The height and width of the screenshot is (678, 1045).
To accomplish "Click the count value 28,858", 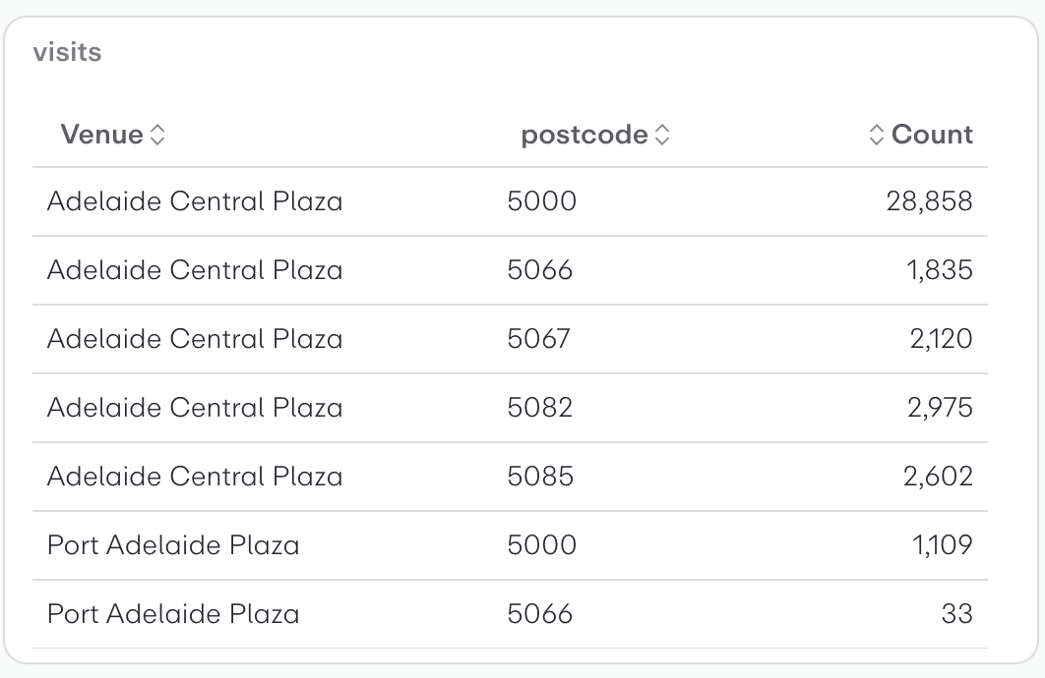I will click(x=929, y=201).
